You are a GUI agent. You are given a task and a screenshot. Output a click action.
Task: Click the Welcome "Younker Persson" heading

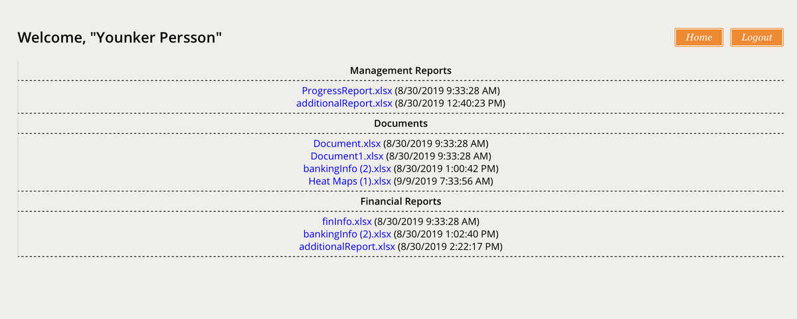point(120,38)
